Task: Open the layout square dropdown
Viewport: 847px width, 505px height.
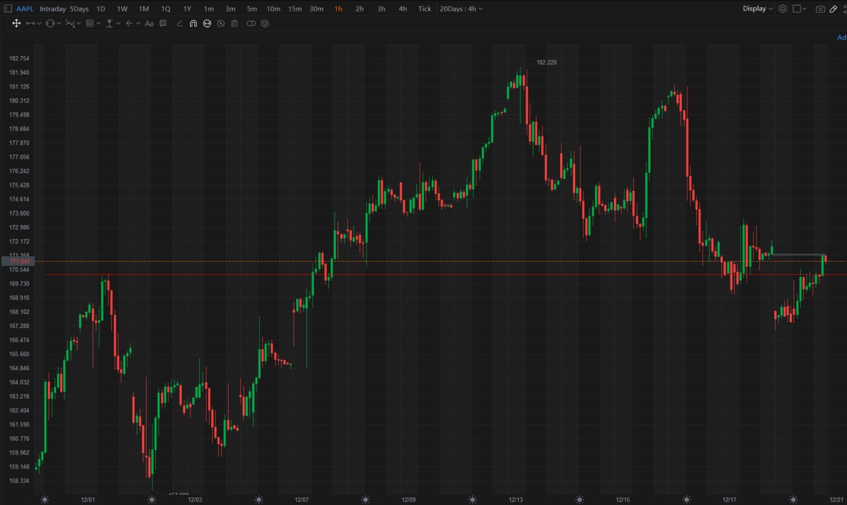Action: (800, 9)
